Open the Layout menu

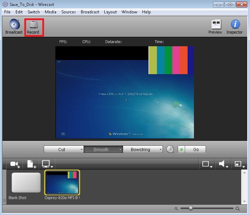tap(110, 12)
